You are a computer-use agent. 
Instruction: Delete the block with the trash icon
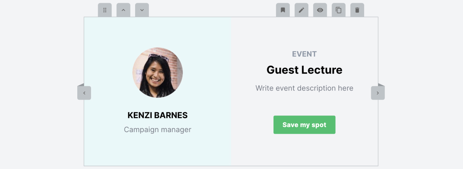coord(357,10)
